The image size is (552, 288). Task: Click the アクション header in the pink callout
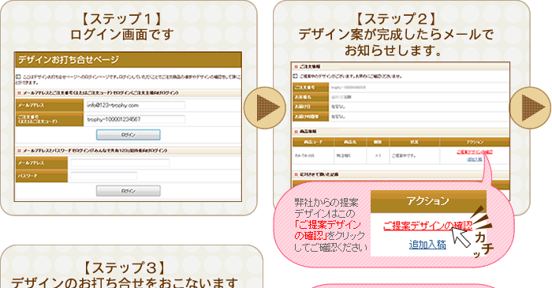click(428, 201)
